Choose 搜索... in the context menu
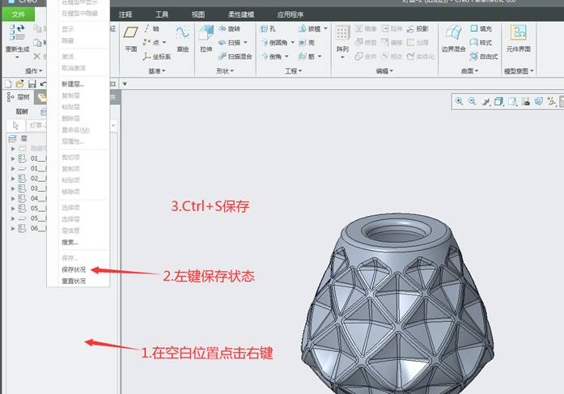 [x=70, y=242]
